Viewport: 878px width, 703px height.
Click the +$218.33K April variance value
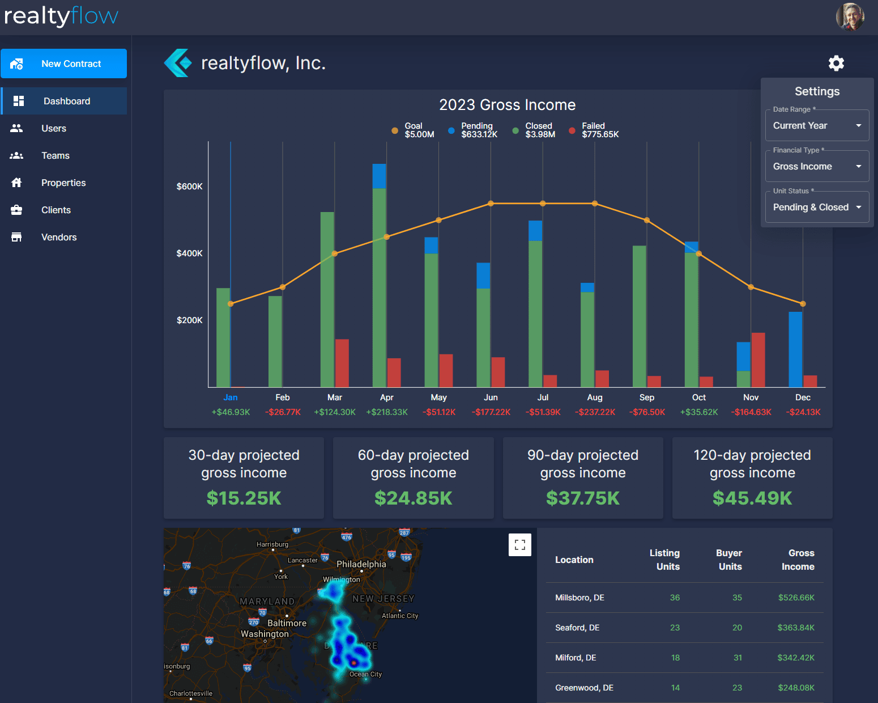387,412
